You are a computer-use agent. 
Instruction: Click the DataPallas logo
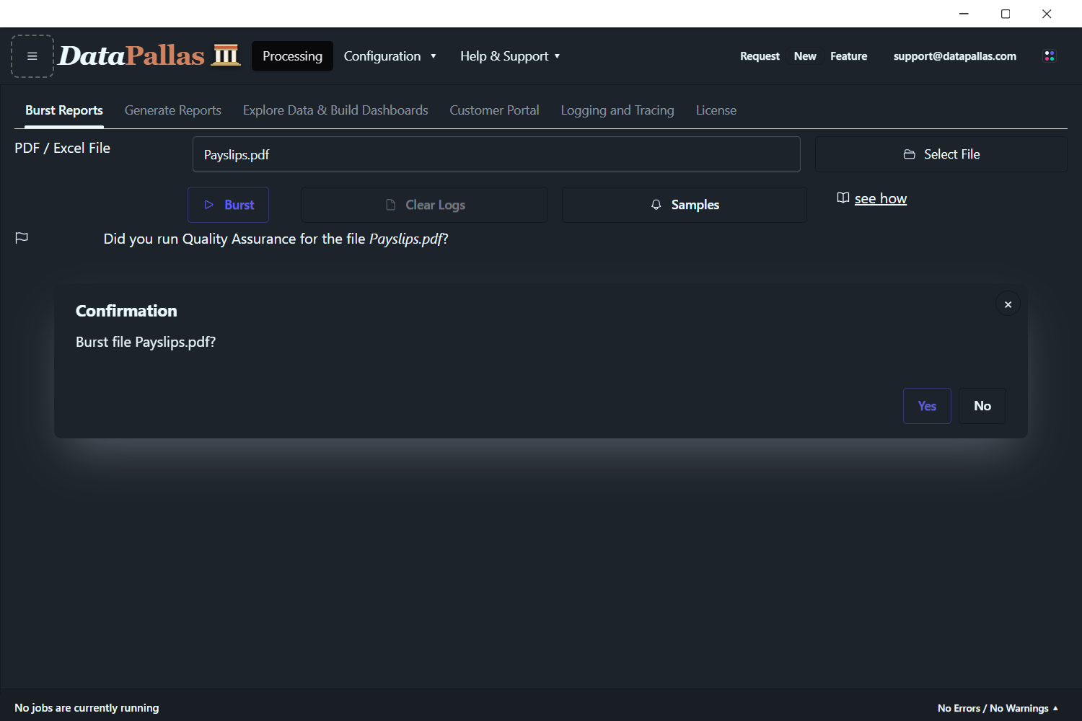pyautogui.click(x=149, y=56)
